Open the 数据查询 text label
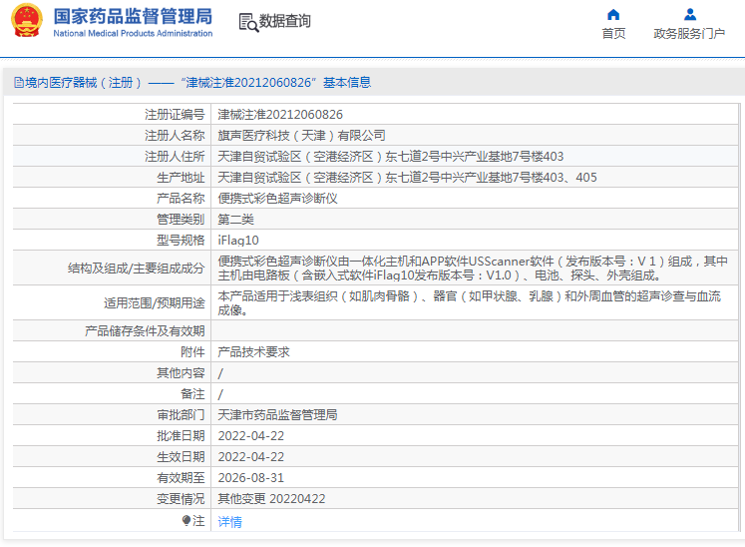Image resolution: width=745 pixels, height=547 pixels. 284,21
